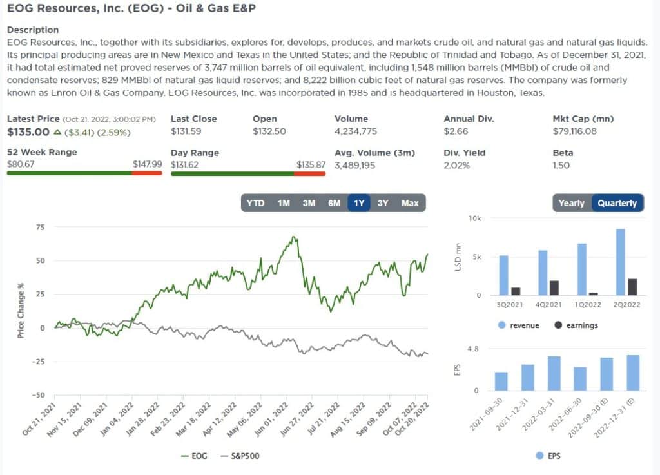The image size is (660, 475).
Task: Click the 2021-09-30 EPS bar
Action: point(501,381)
